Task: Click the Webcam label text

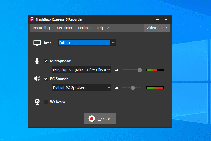Action: click(57, 102)
